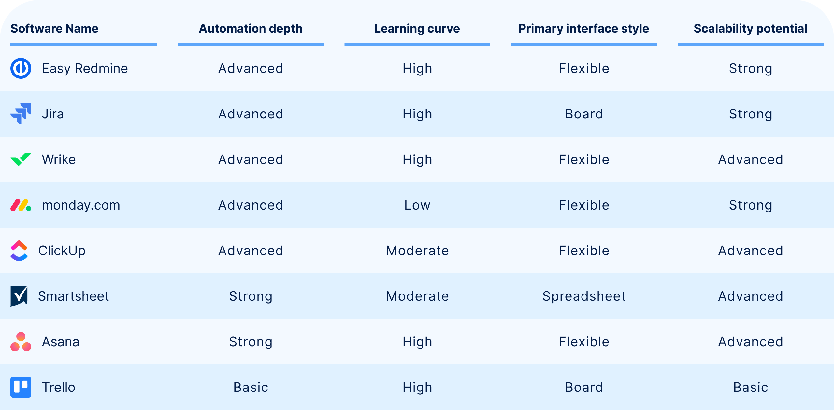Screen dimensions: 834x410
Task: Click the Jira logo icon
Action: 21,114
